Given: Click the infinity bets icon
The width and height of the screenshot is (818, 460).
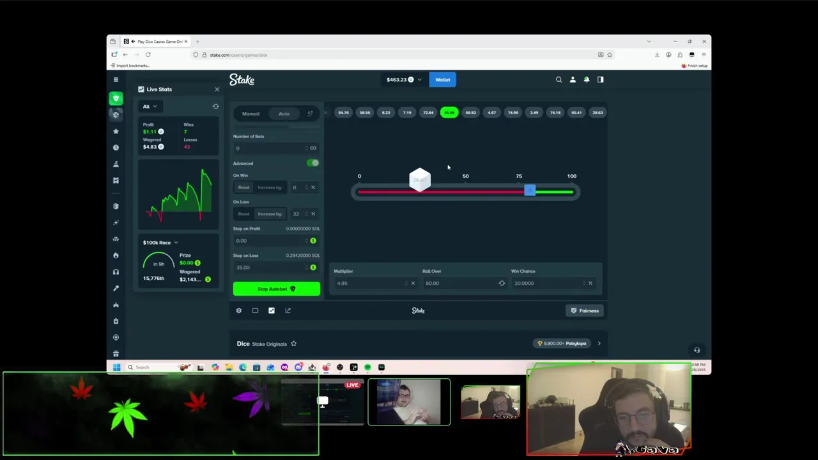Looking at the screenshot, I should point(313,148).
